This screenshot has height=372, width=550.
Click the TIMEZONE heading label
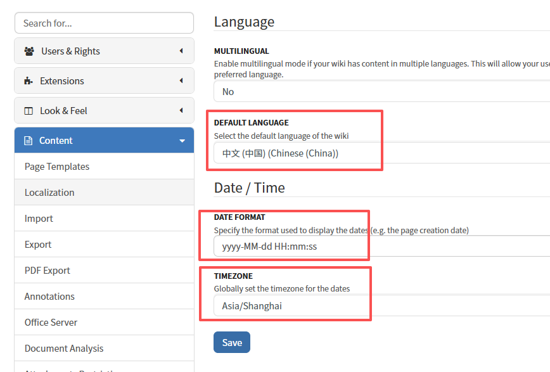tap(233, 276)
